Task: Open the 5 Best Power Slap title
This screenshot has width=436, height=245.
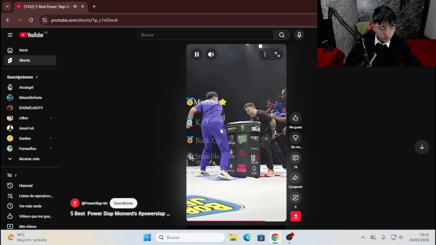Action: [120, 214]
